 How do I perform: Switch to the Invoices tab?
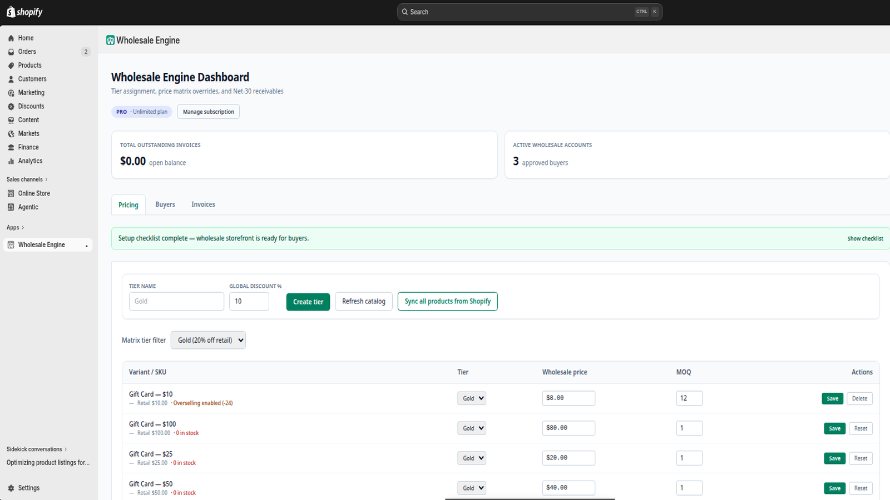203,204
